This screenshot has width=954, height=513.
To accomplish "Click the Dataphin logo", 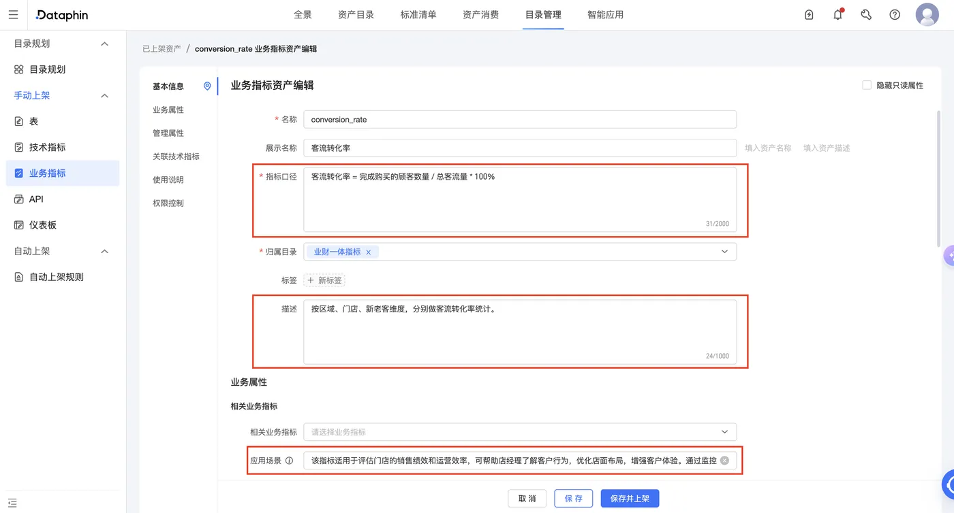I will (62, 15).
